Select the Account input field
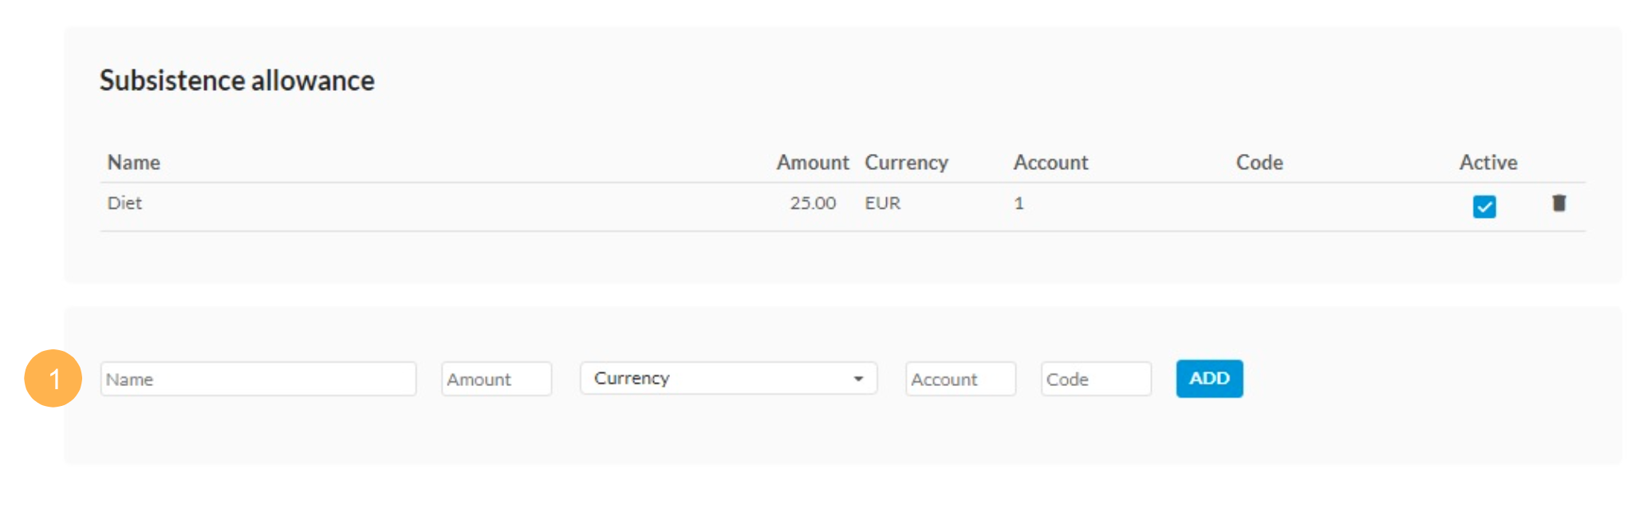 [x=960, y=379]
